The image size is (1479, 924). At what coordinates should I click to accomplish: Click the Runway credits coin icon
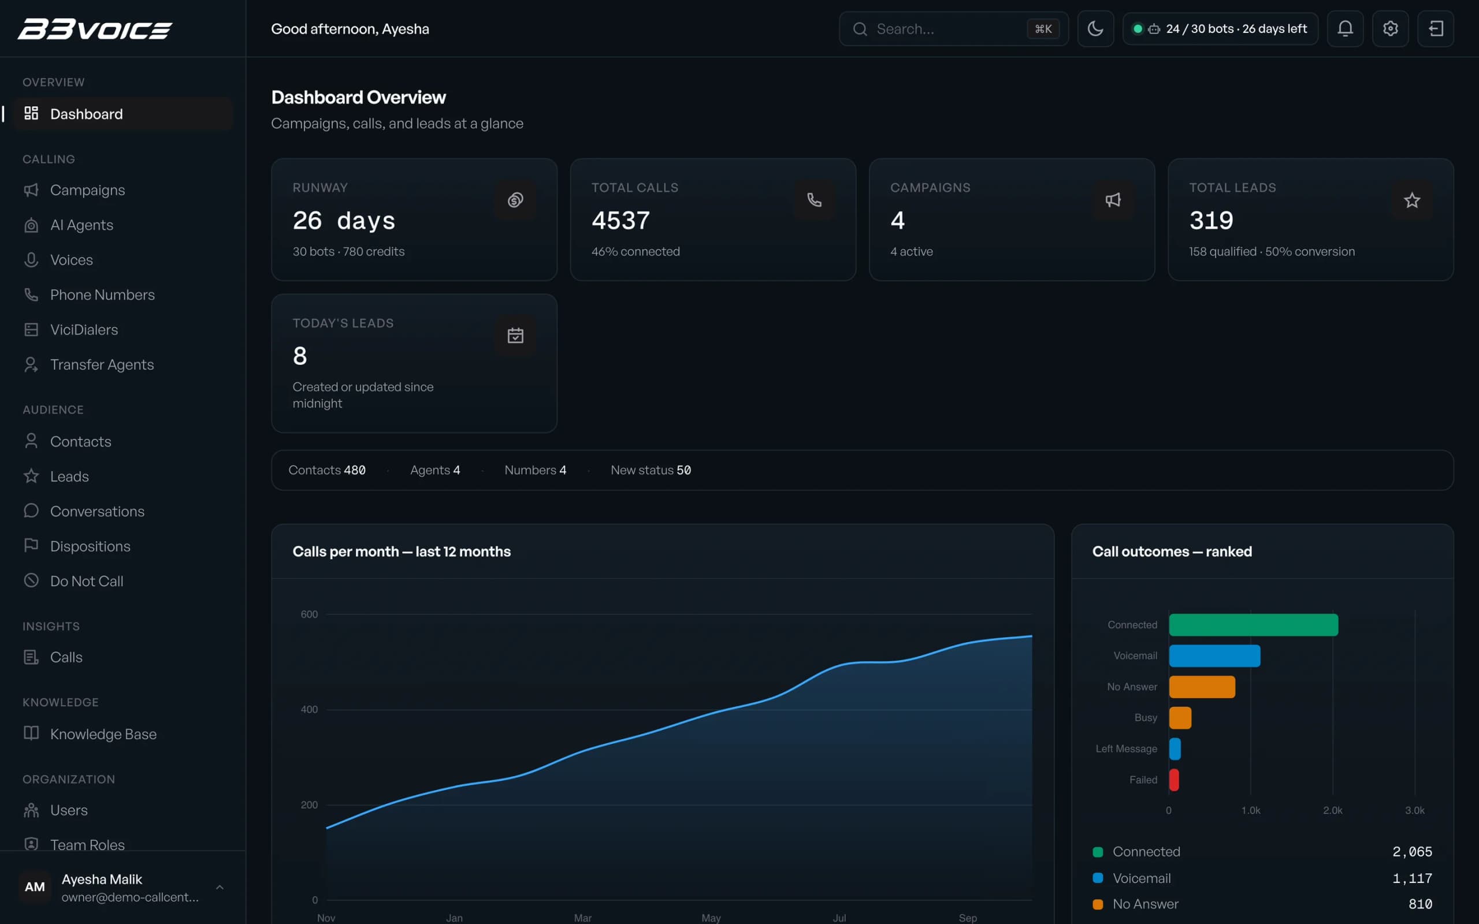[515, 200]
